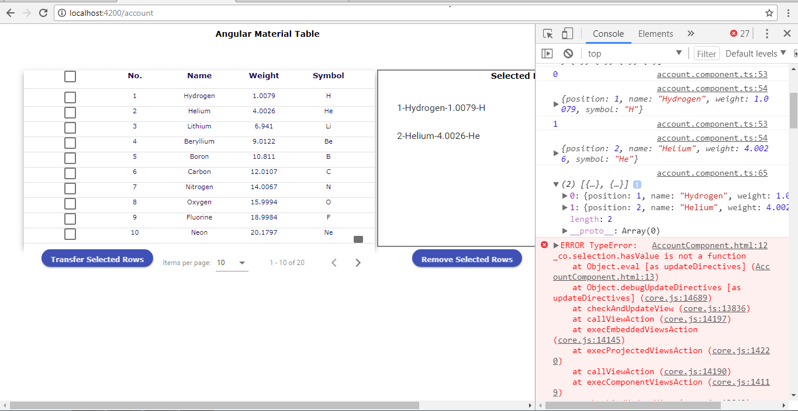Click the red error count badge showing 27
Image resolution: width=798 pixels, height=411 pixels.
740,34
